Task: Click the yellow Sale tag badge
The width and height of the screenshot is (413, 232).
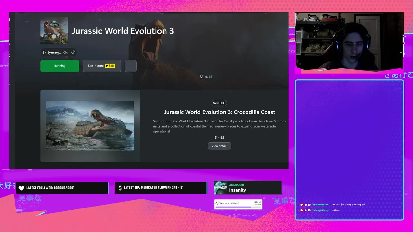Action: [x=110, y=66]
